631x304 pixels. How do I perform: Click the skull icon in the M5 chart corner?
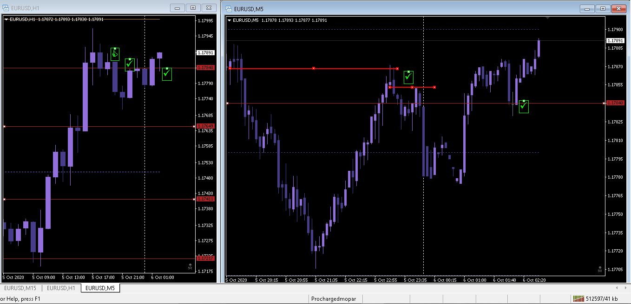(x=600, y=269)
